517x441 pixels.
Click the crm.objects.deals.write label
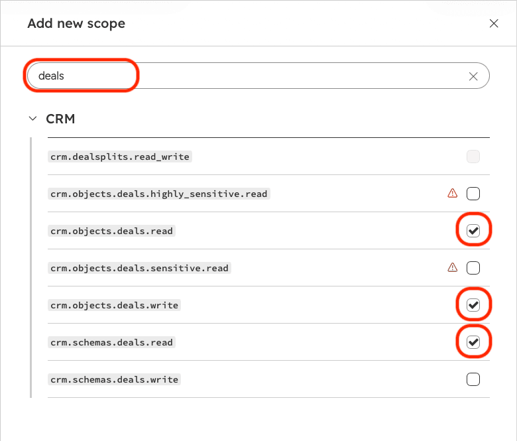point(115,305)
